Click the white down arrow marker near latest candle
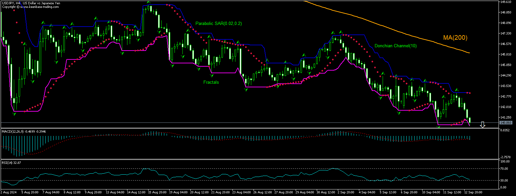Viewport: 516px width, 196px height. point(483,124)
